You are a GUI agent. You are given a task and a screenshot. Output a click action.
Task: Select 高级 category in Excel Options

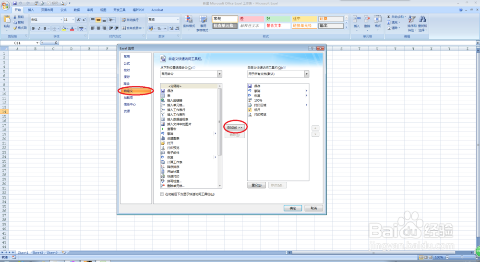(x=127, y=83)
